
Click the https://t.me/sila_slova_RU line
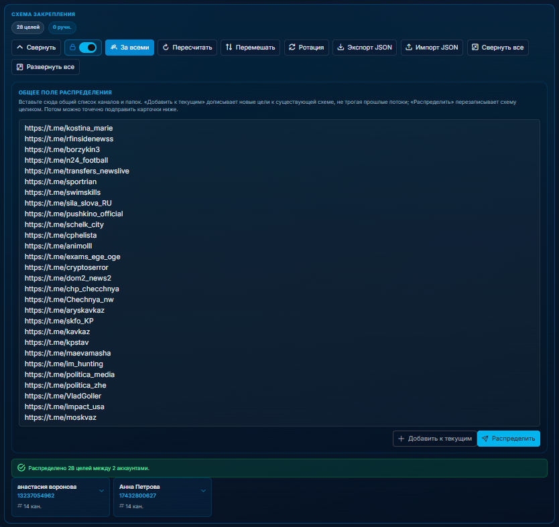(x=68, y=203)
